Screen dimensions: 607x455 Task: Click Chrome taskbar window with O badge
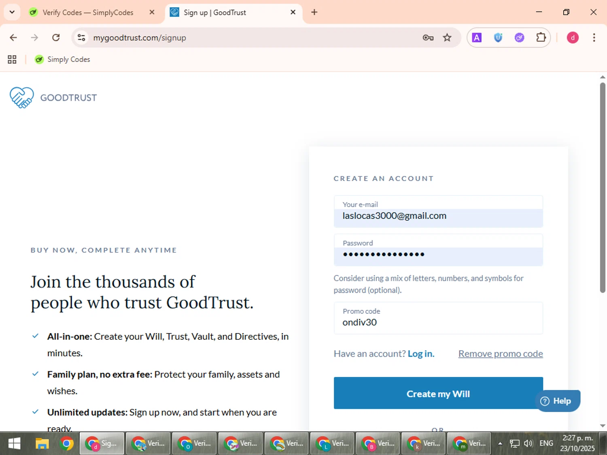(194, 444)
